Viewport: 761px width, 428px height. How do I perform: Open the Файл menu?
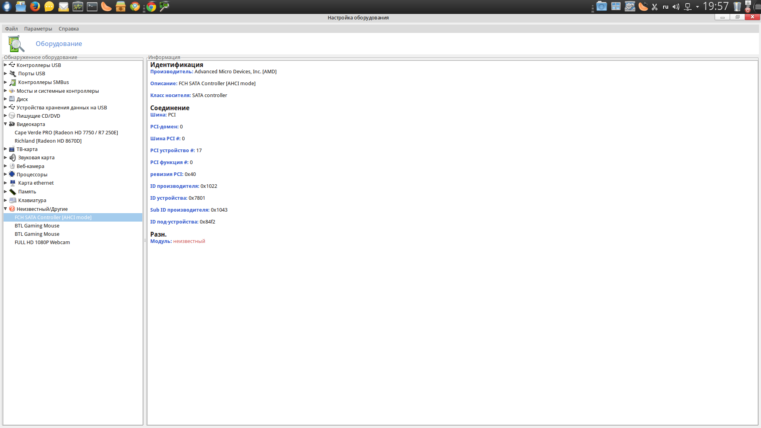(x=11, y=29)
